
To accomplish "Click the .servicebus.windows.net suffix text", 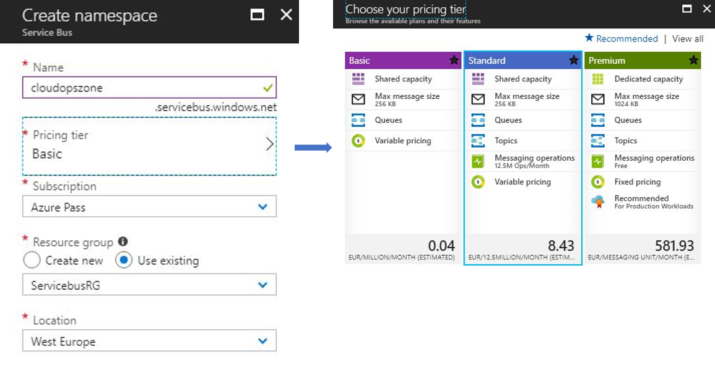I will [x=215, y=108].
